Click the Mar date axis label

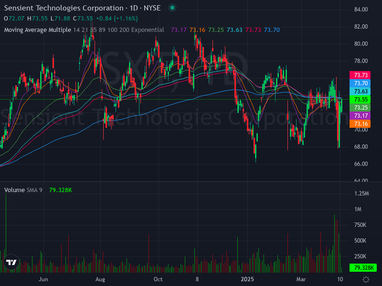(x=301, y=279)
